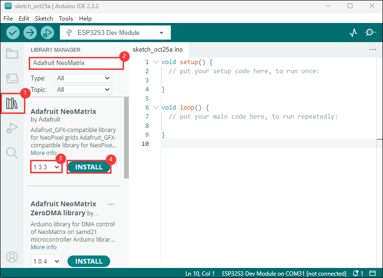
Task: Open the Serial Plotter
Action: click(x=353, y=33)
